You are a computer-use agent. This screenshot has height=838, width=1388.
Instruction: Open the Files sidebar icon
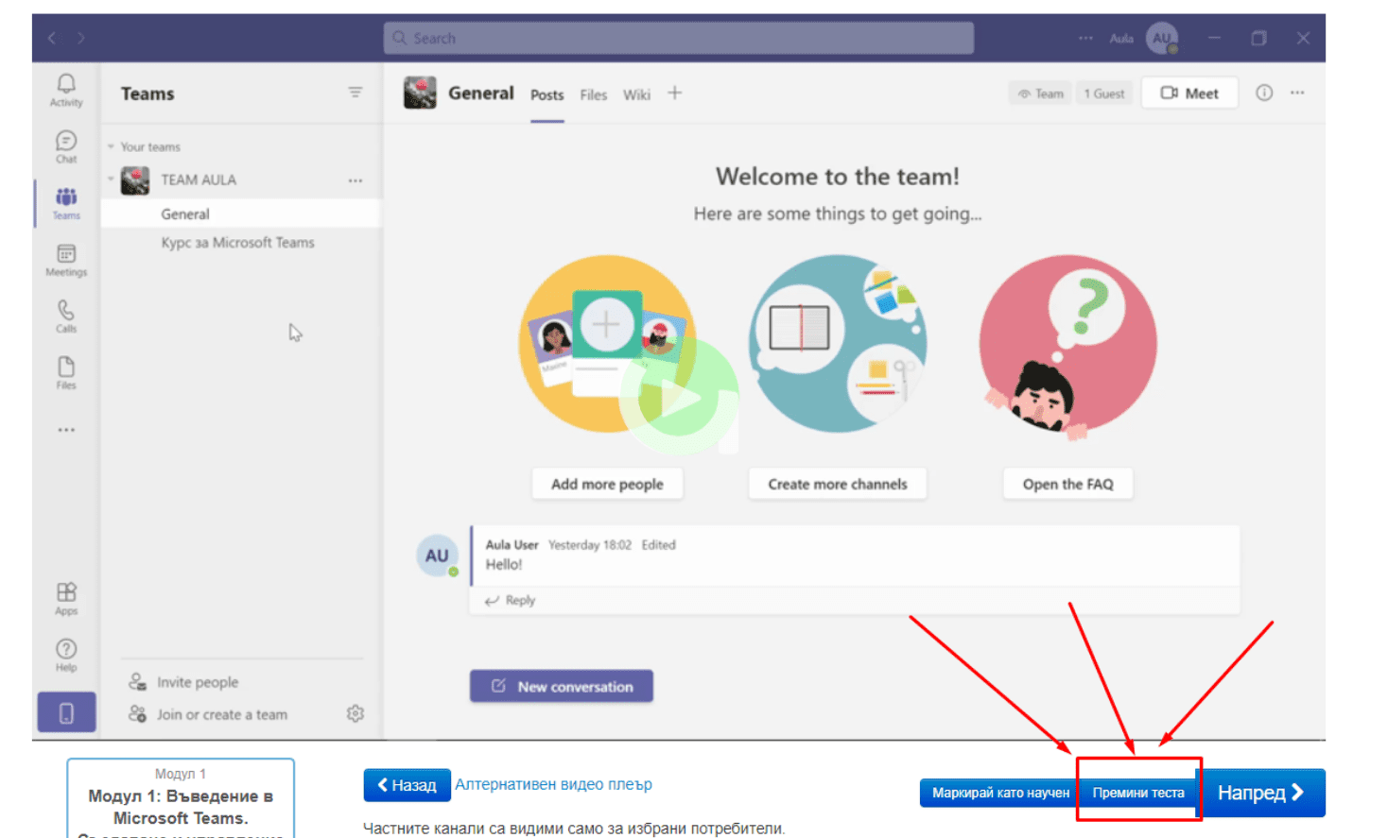tap(66, 372)
